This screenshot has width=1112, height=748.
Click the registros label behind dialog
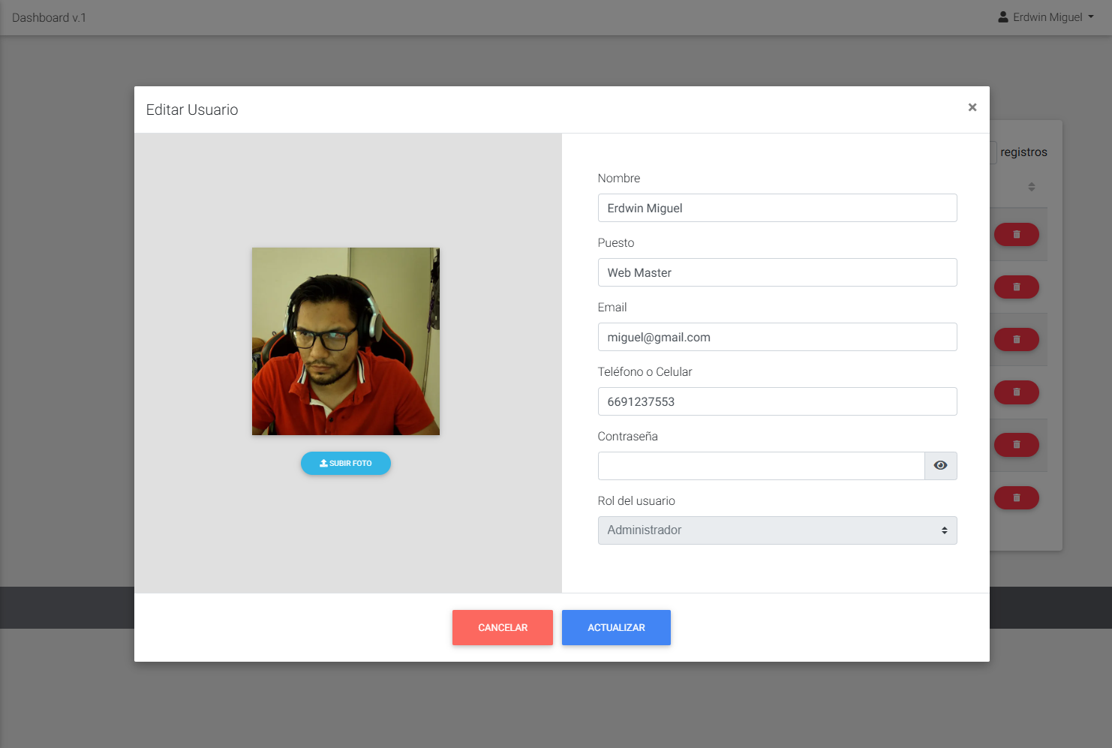[1023, 152]
